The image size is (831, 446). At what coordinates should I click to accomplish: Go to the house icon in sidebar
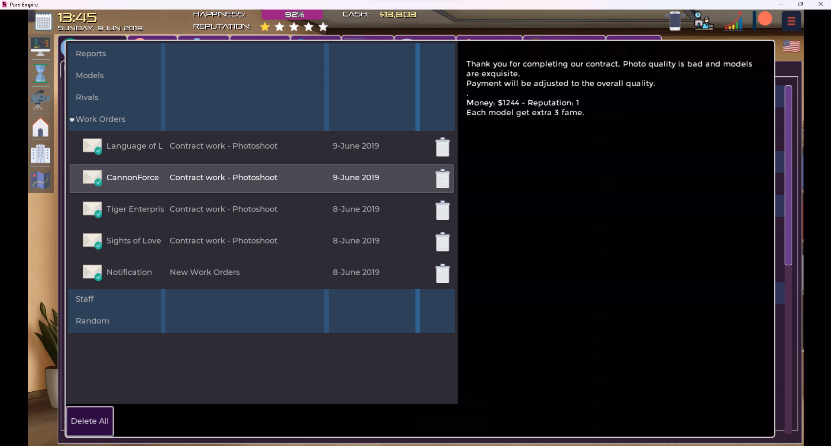click(x=40, y=127)
